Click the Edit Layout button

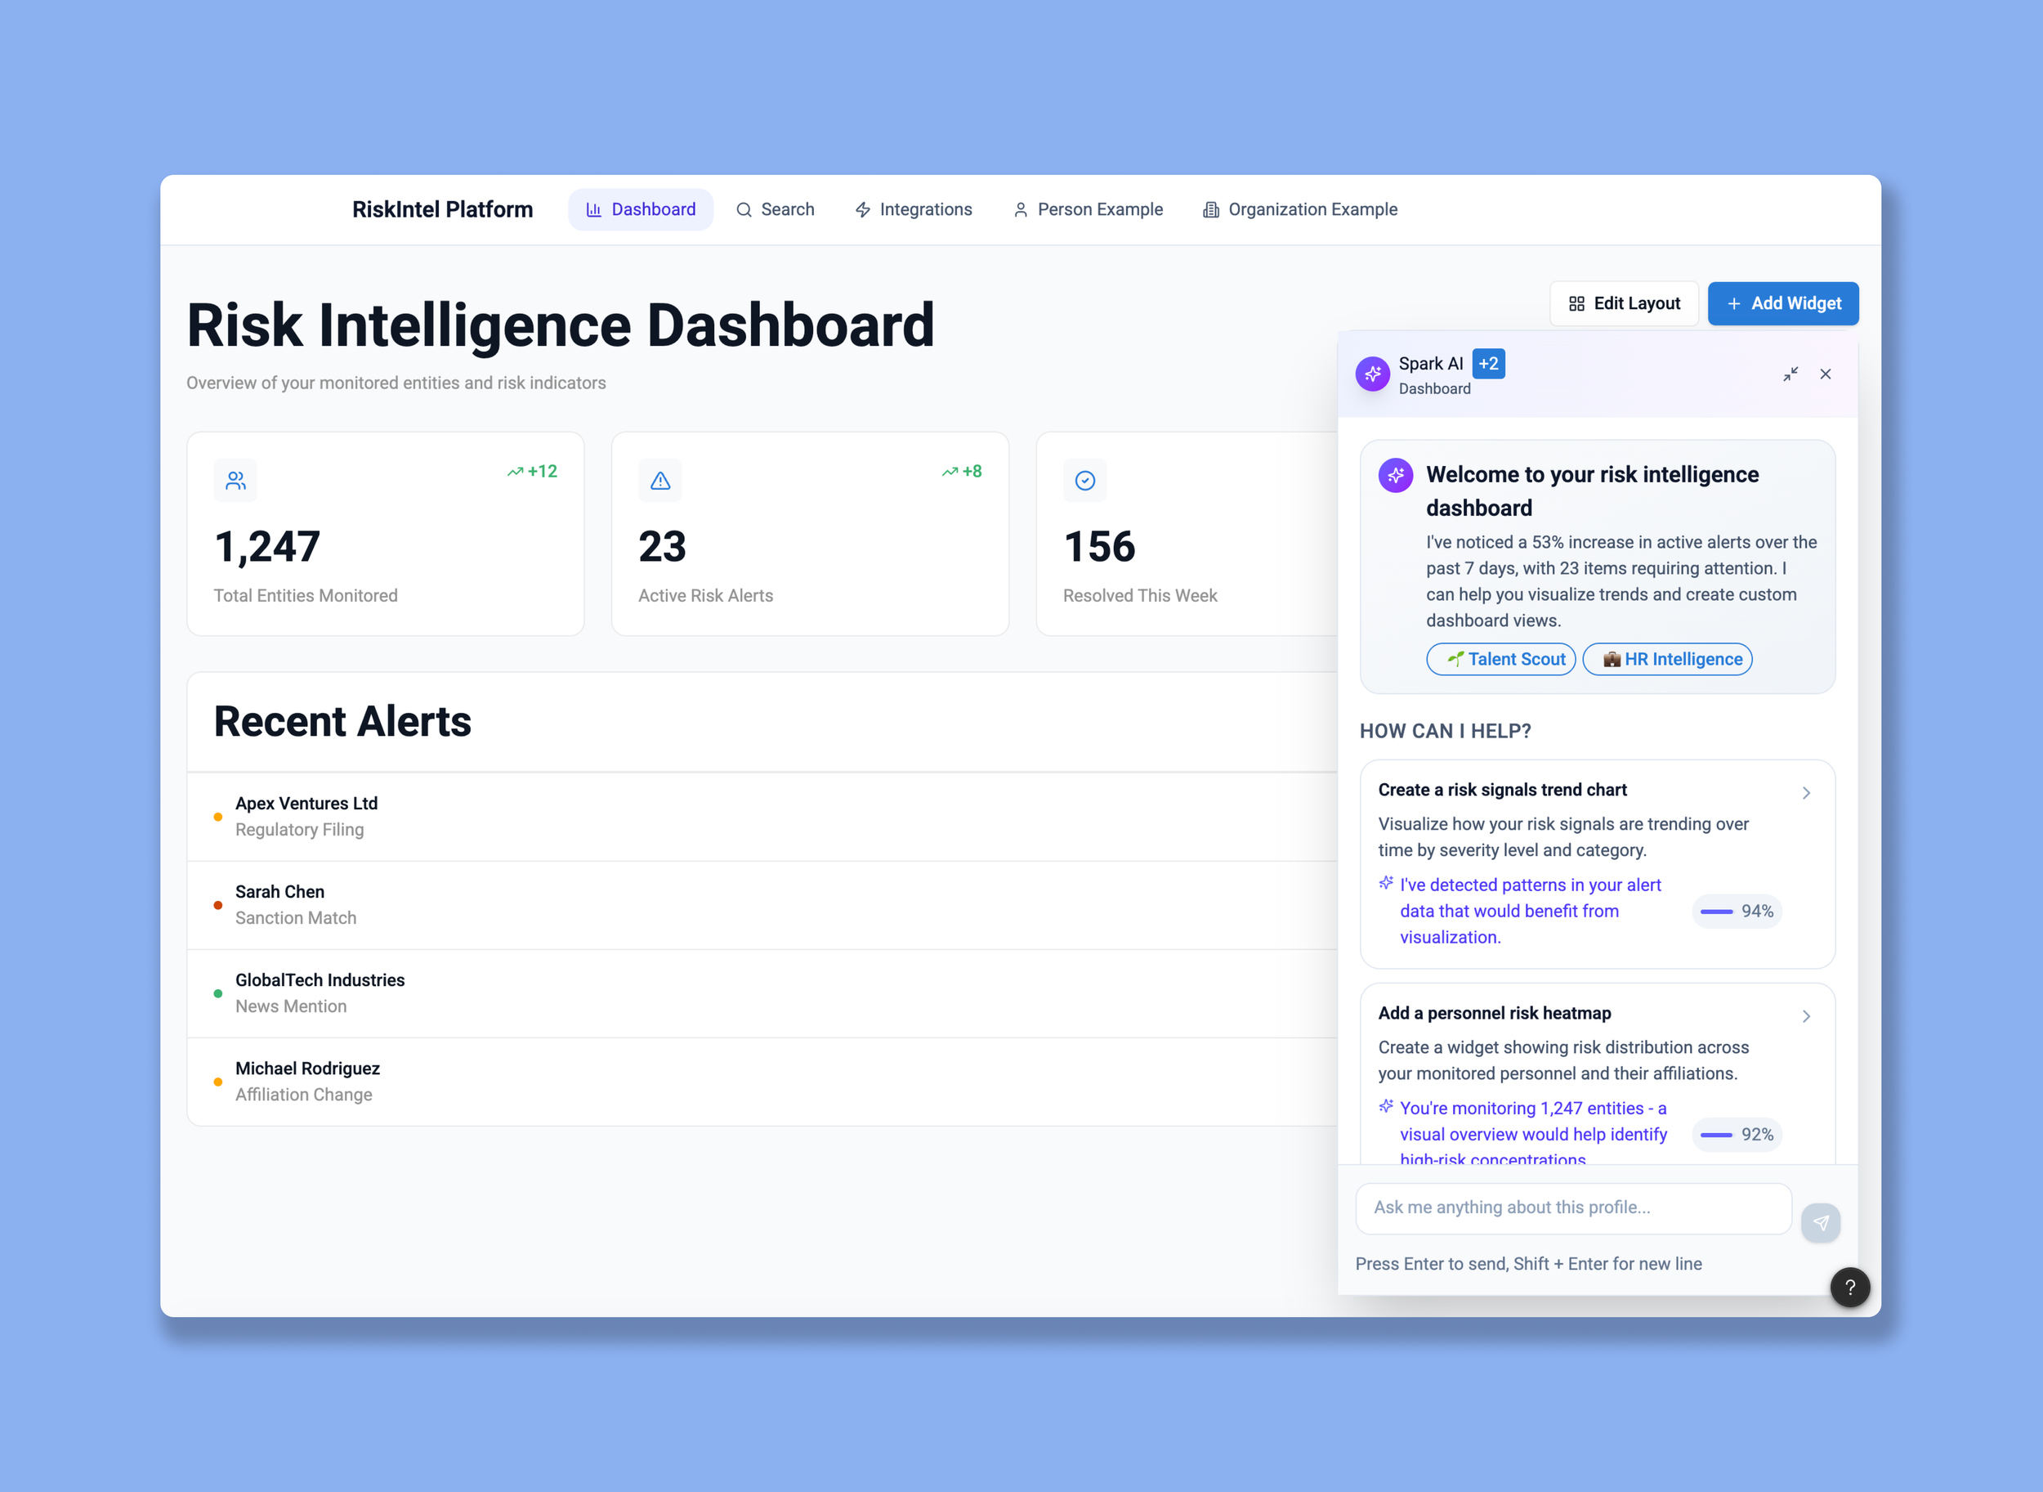pyautogui.click(x=1623, y=303)
